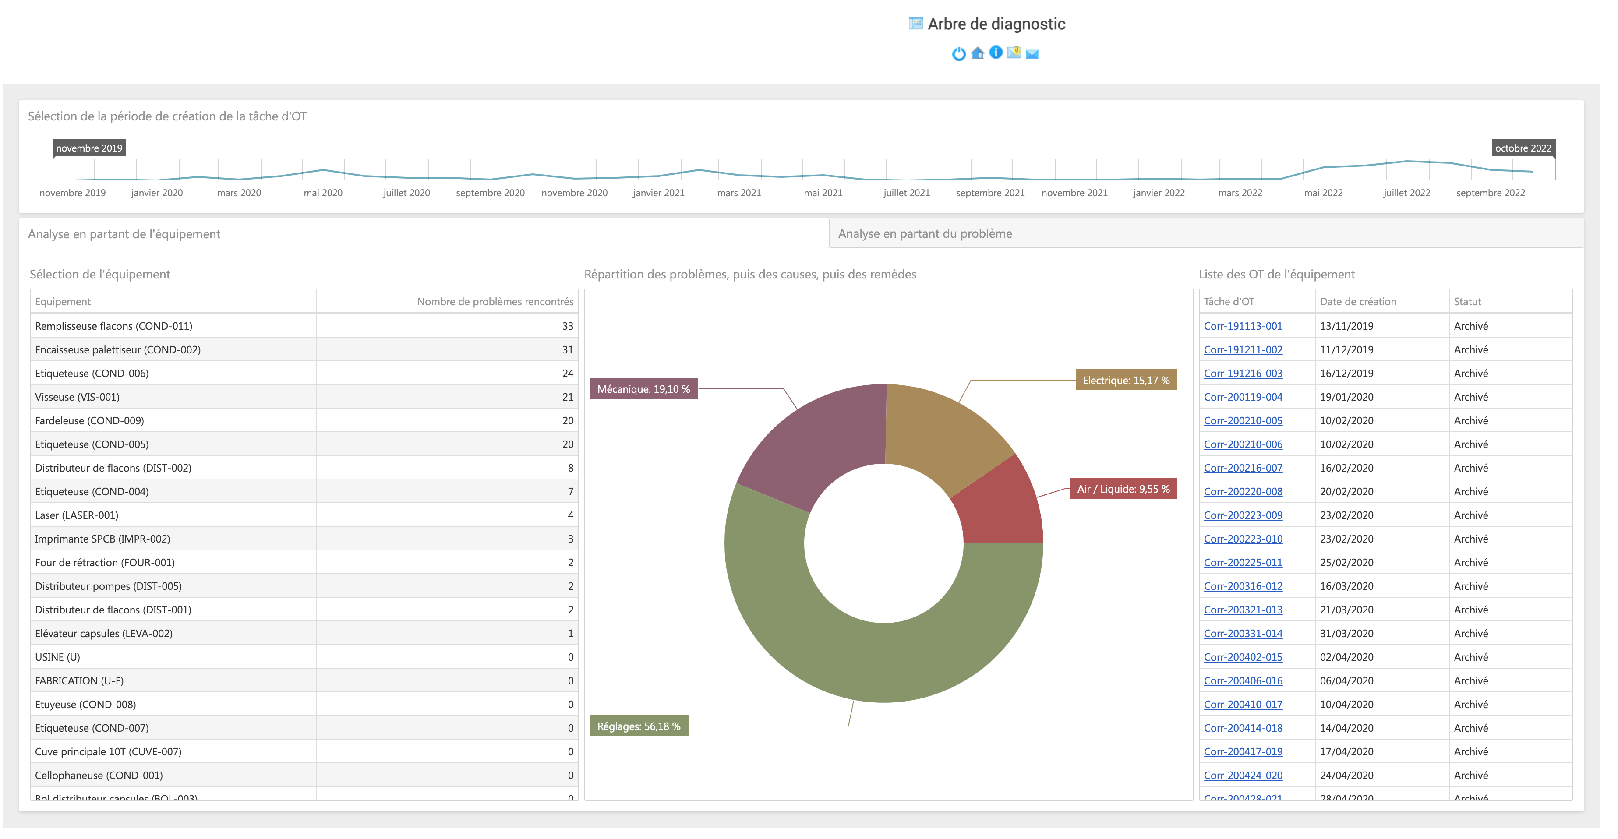Select Four de rétraction (FOUR-001) row
Image resolution: width=1618 pixels, height=839 pixels.
[304, 563]
